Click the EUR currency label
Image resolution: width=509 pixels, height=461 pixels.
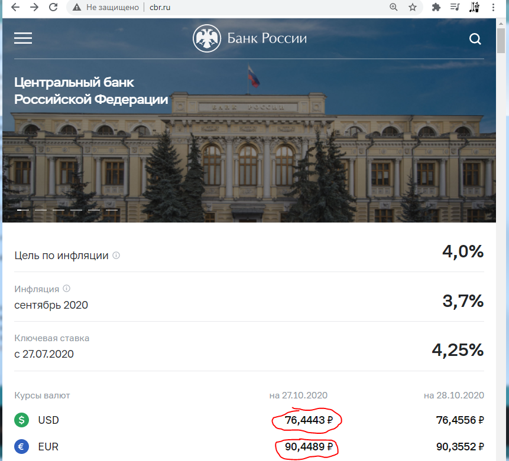48,447
